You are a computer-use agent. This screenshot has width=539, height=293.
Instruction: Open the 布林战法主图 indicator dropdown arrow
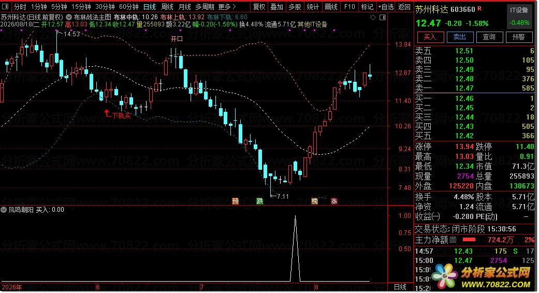[69, 17]
